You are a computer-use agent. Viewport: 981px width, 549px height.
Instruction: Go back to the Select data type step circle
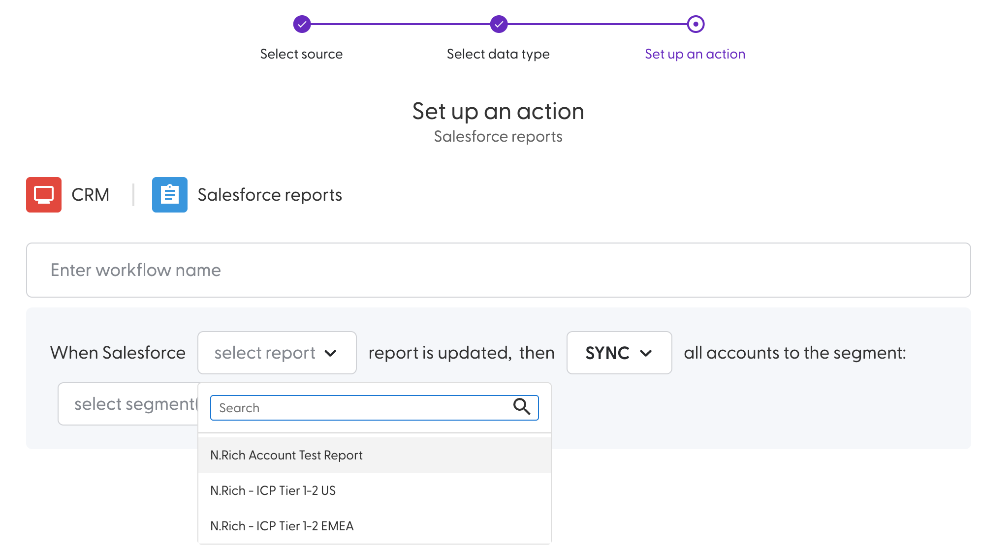pyautogui.click(x=499, y=24)
